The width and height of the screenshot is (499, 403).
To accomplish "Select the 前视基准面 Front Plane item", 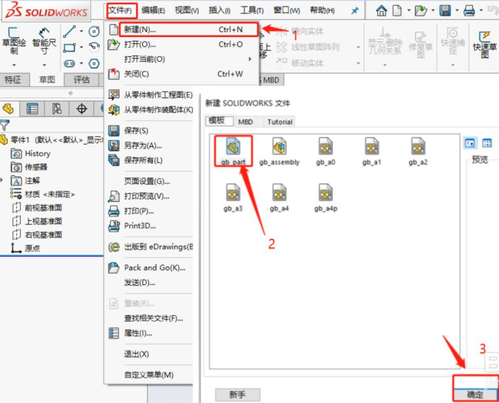I will pos(37,208).
